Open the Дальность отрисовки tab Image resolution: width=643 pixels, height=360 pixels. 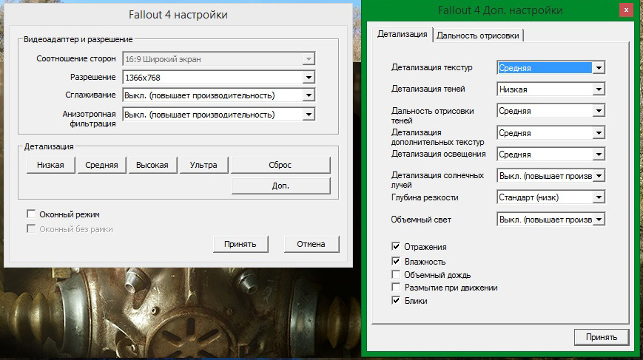tap(478, 35)
